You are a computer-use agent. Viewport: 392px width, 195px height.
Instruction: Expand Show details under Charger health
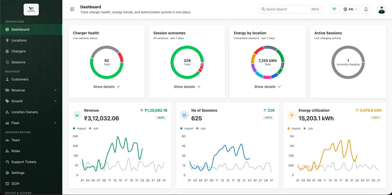click(x=107, y=87)
